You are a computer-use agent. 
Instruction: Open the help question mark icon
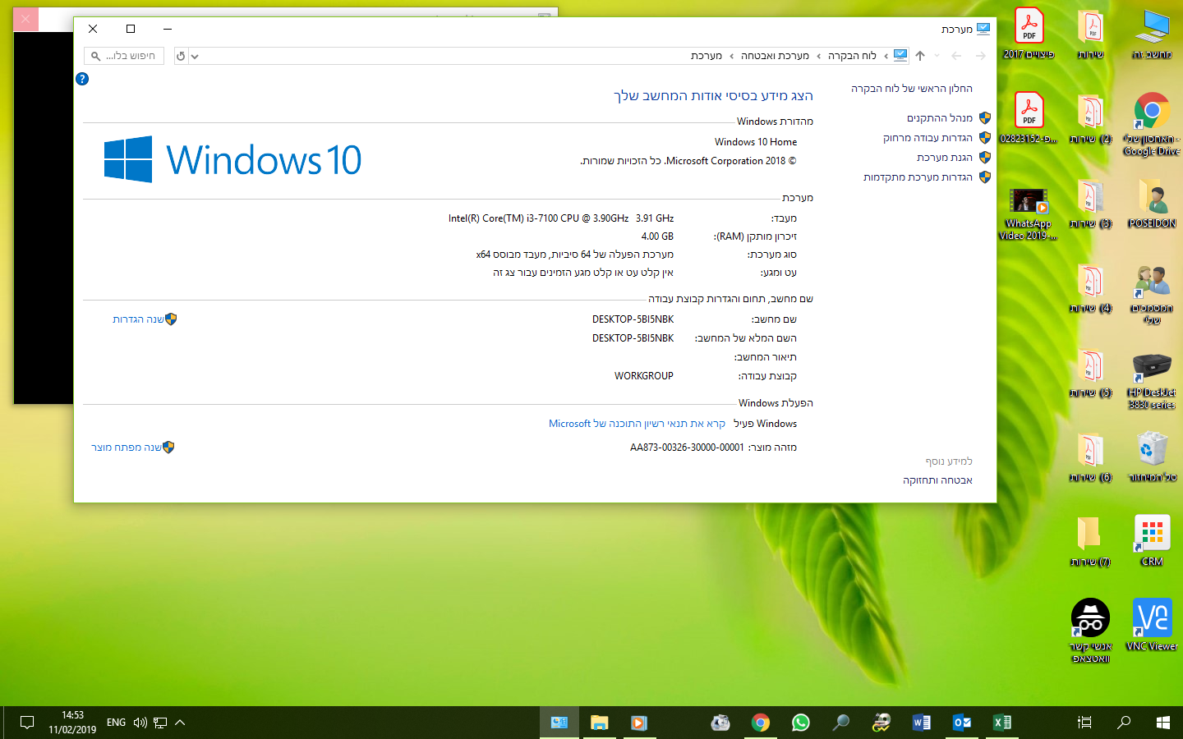82,79
